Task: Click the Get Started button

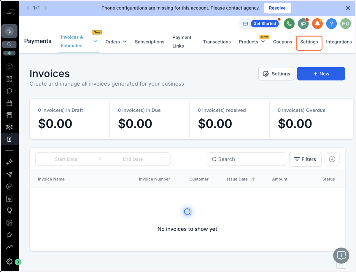Action: point(265,24)
